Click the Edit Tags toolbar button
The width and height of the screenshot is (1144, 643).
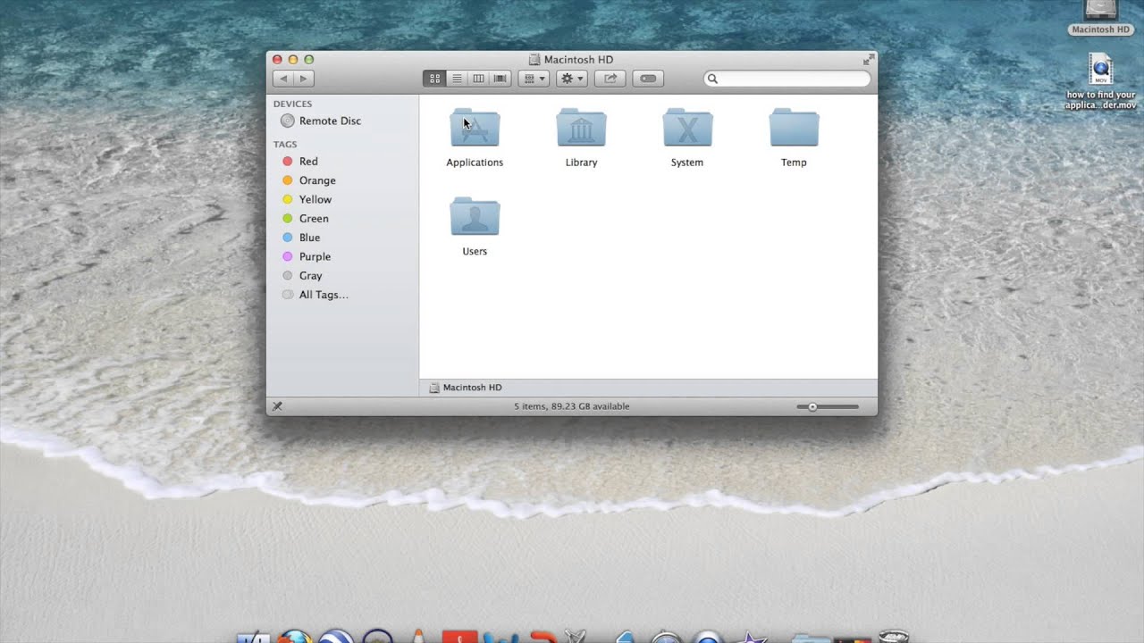(648, 79)
